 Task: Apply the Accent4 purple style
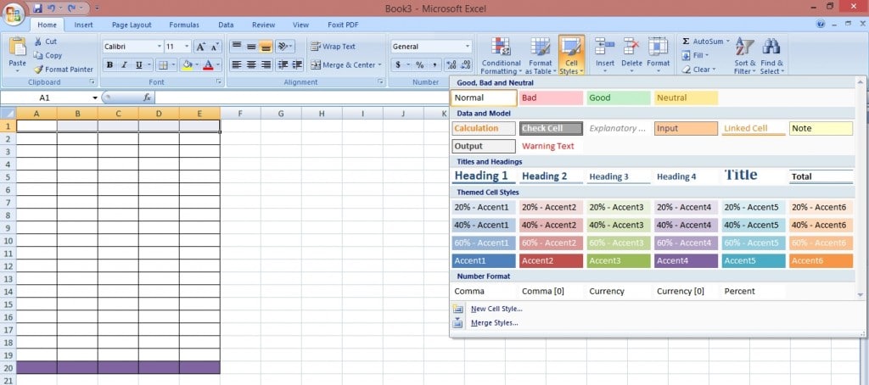click(x=686, y=261)
